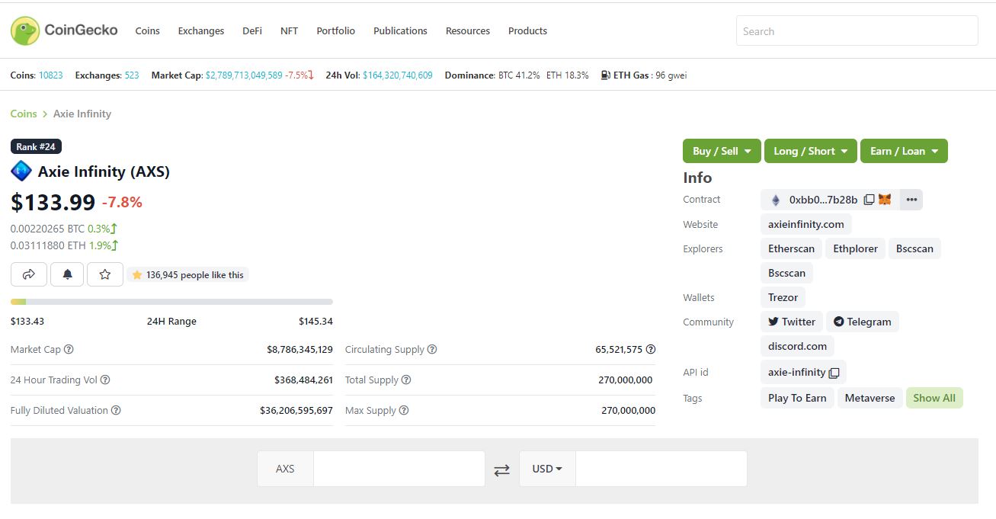Viewport: 996px width, 519px height.
Task: Open the discord.com community link
Action: (797, 346)
